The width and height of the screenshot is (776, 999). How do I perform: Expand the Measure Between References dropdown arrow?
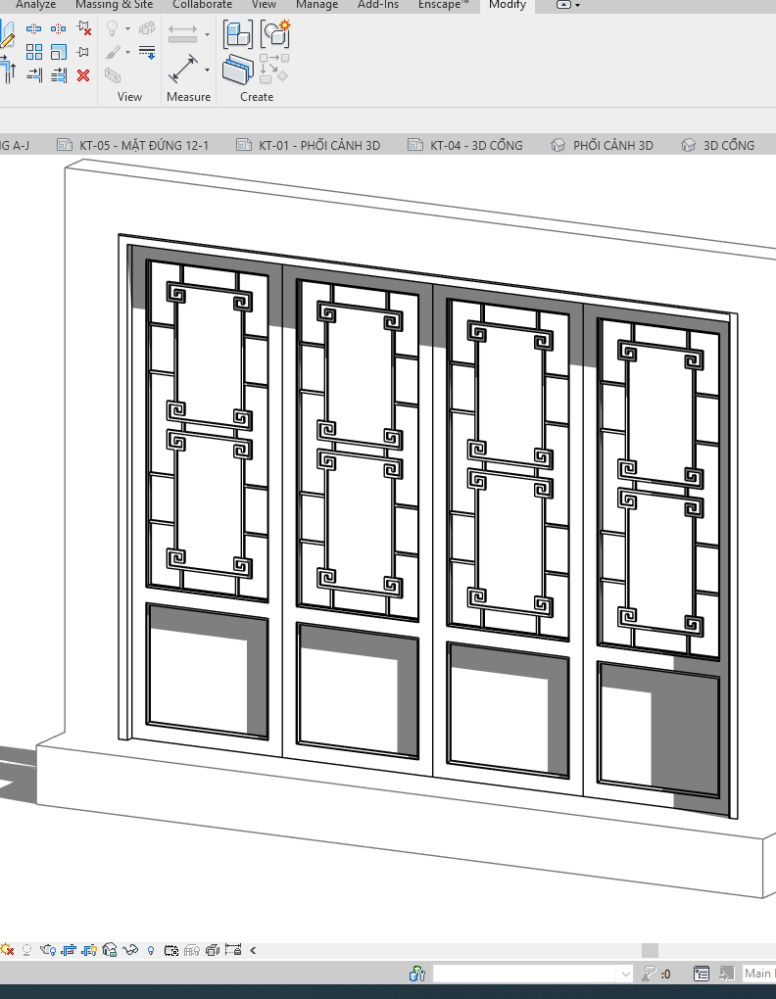coord(207,34)
